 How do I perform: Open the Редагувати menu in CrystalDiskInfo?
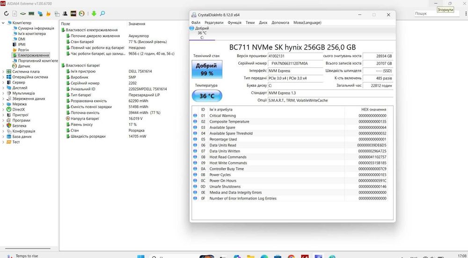tap(214, 22)
